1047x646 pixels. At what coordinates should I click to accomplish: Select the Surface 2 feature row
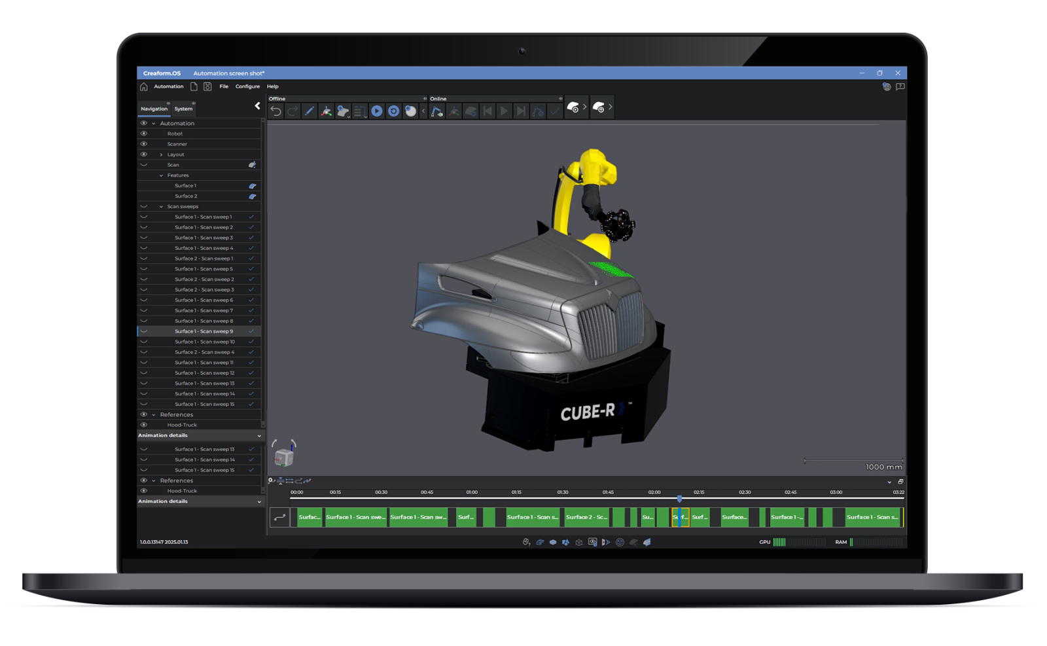(199, 196)
